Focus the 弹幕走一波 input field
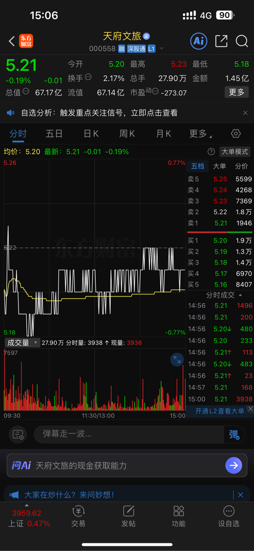254x551 pixels. (129, 434)
